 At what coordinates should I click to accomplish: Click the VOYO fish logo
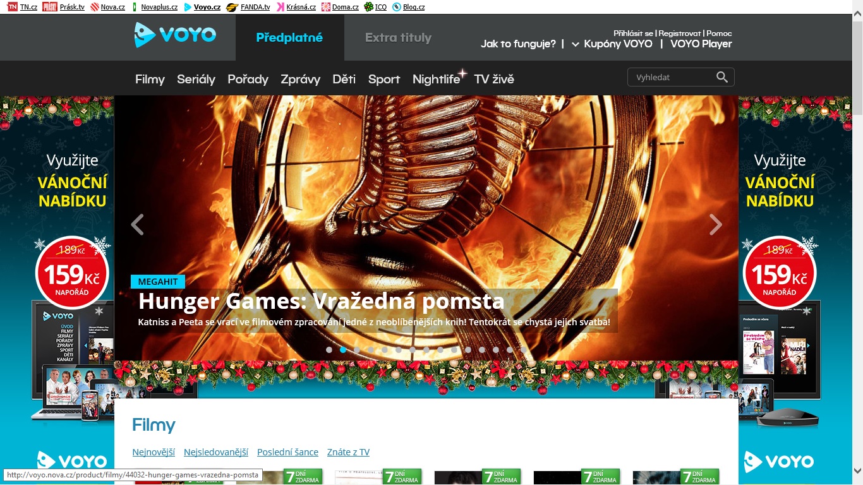(175, 35)
